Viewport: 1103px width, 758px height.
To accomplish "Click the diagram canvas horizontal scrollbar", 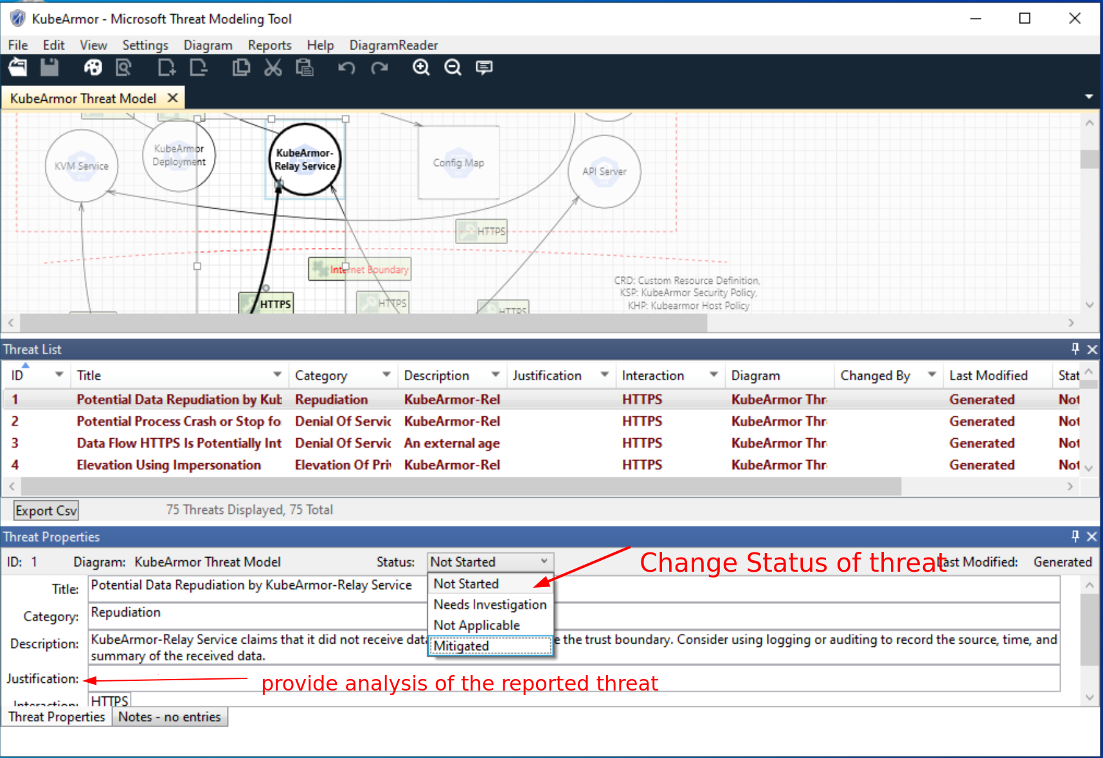I will point(363,323).
